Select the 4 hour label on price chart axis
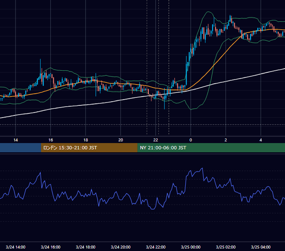The width and height of the screenshot is (285, 251). [x=261, y=140]
